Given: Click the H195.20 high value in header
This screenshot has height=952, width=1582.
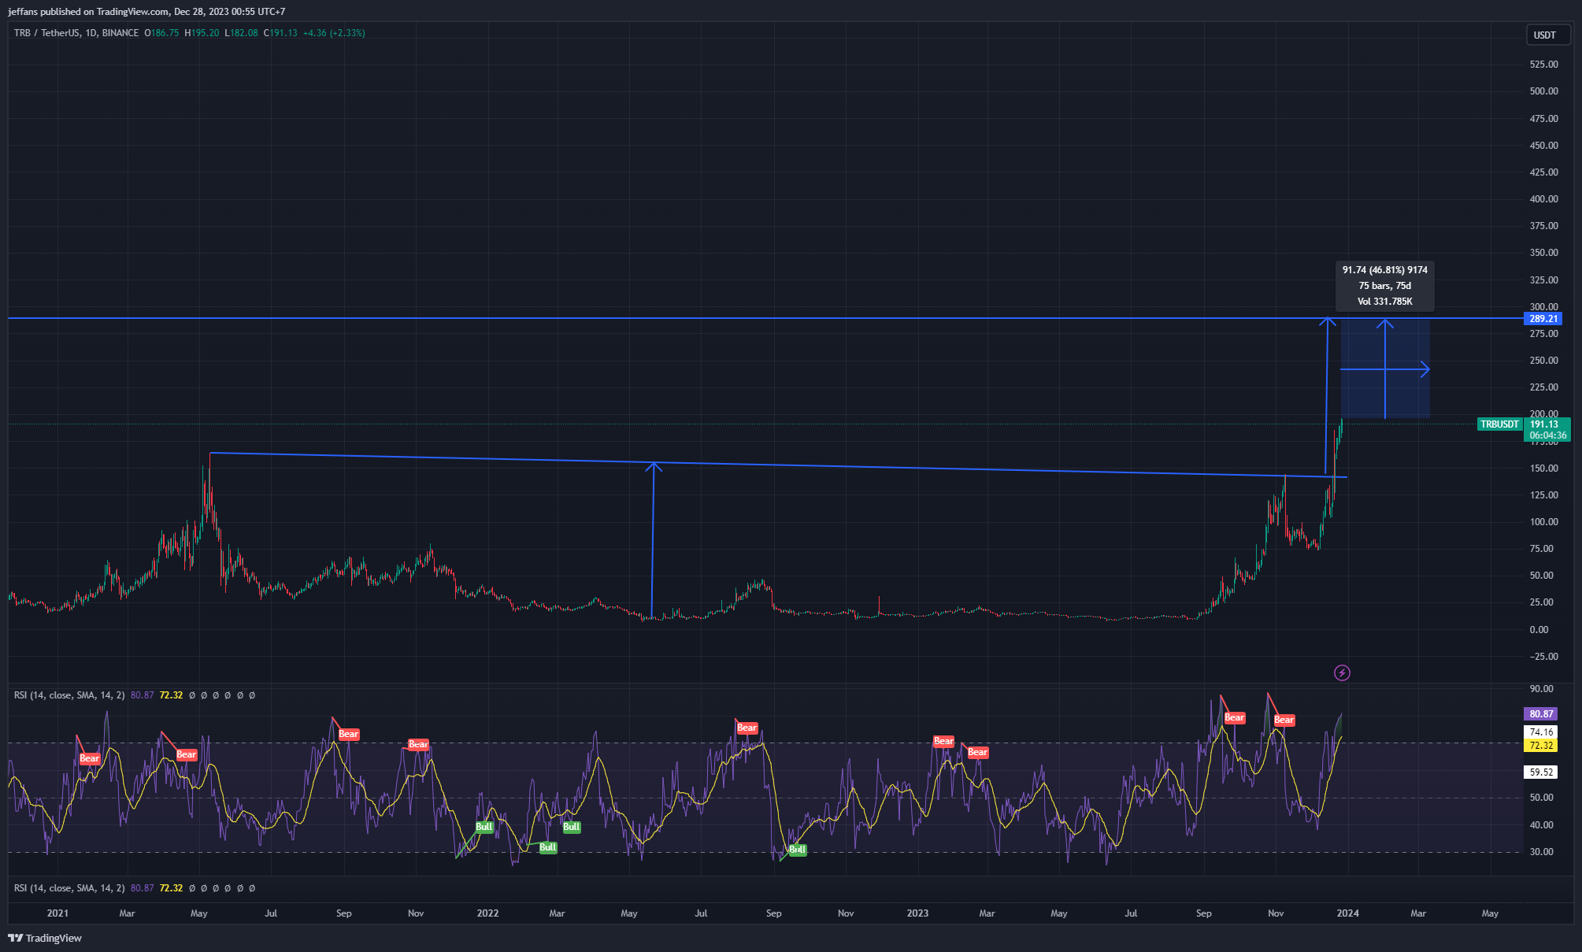Looking at the screenshot, I should (x=202, y=33).
